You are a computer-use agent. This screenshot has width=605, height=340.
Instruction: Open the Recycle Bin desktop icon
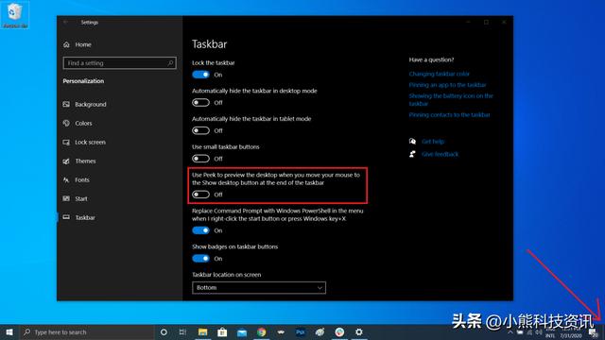[x=15, y=15]
